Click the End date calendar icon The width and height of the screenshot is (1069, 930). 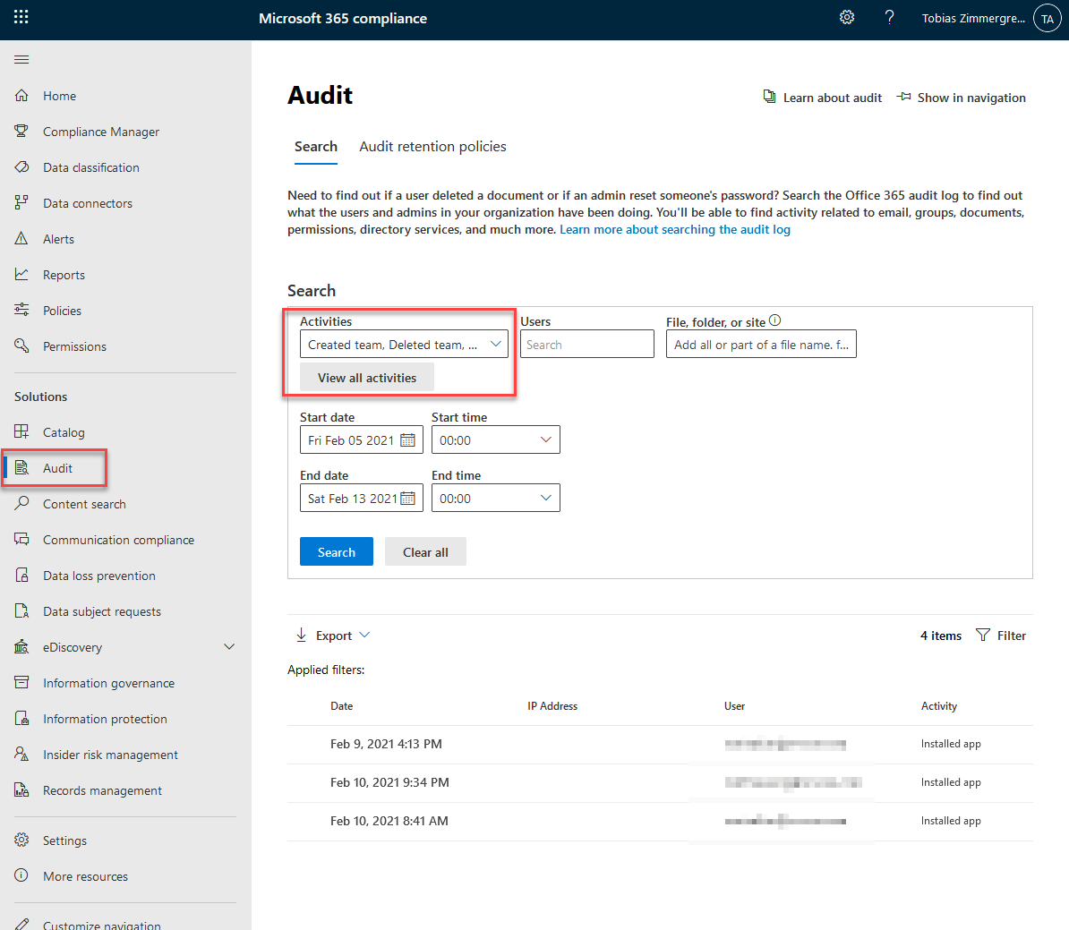click(x=408, y=499)
